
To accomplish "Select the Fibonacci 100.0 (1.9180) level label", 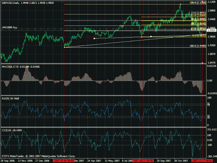I will (198, 46).
